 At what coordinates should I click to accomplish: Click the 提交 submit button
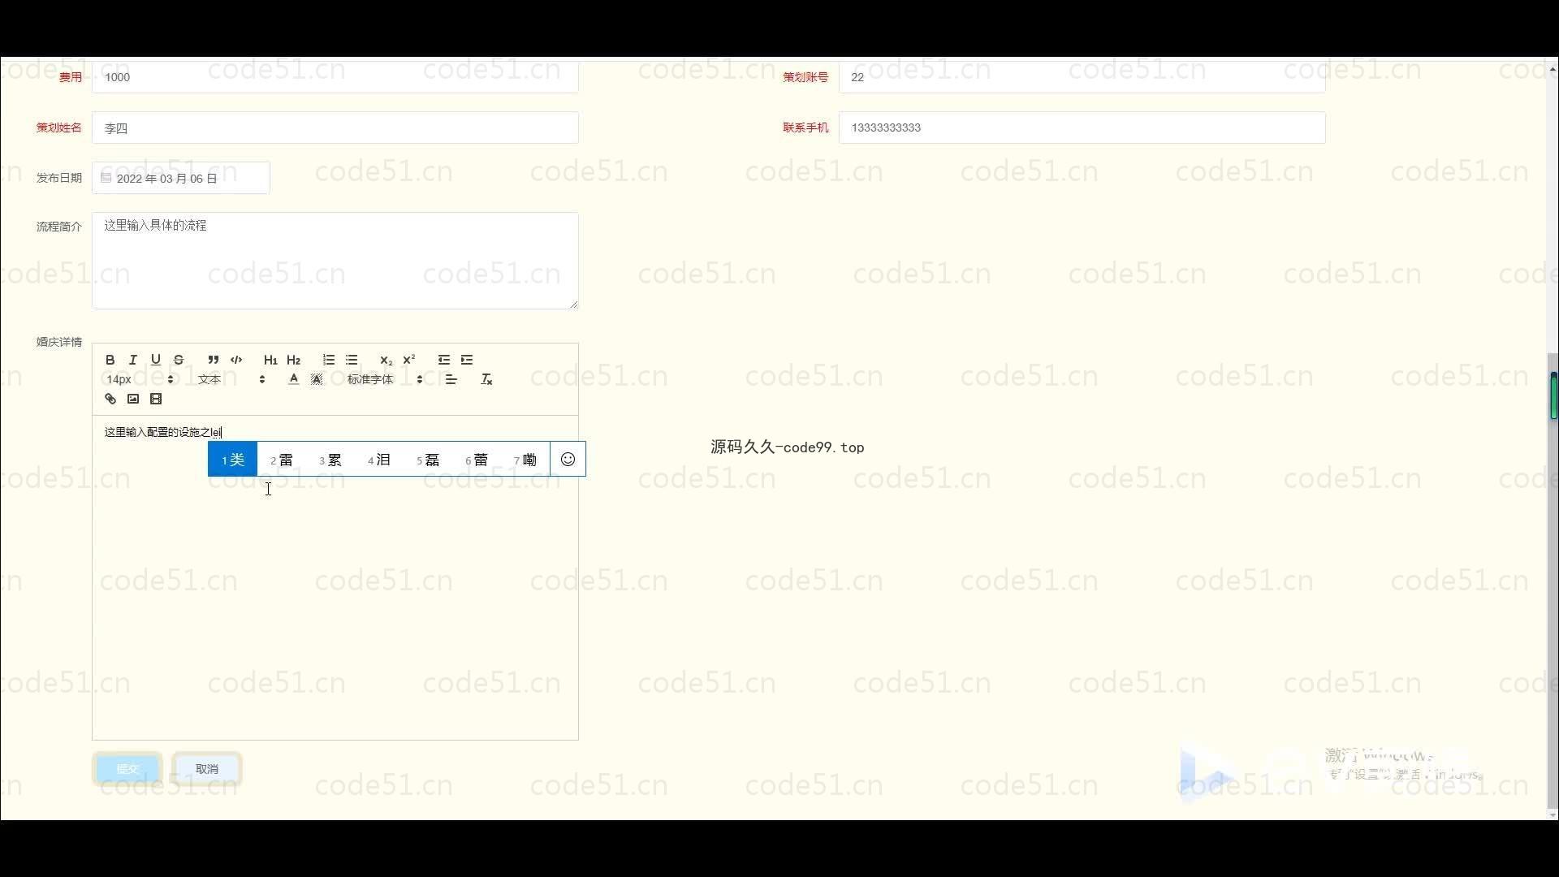[127, 769]
